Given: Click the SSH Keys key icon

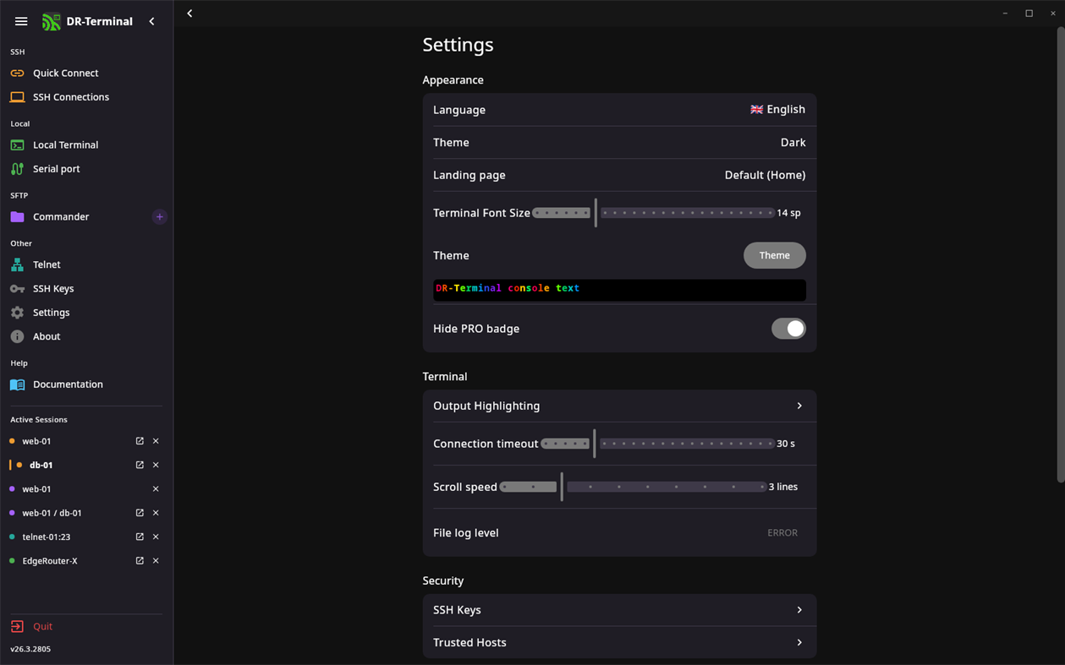Looking at the screenshot, I should pos(17,289).
